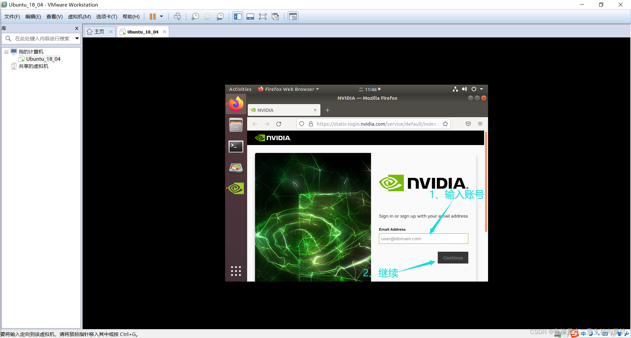Screen dimensions: 631x338
Task: Open the NVIDIA settings dock icon
Action: (236, 188)
